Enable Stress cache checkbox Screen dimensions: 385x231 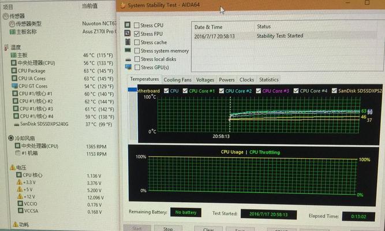[x=137, y=42]
